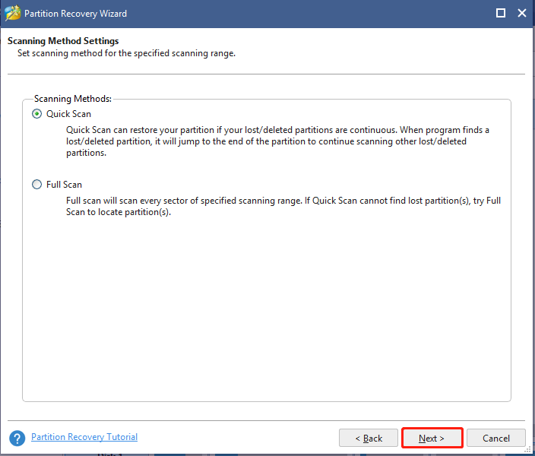Close the wizard with the X icon
Image resolution: width=535 pixels, height=456 pixels.
click(521, 13)
